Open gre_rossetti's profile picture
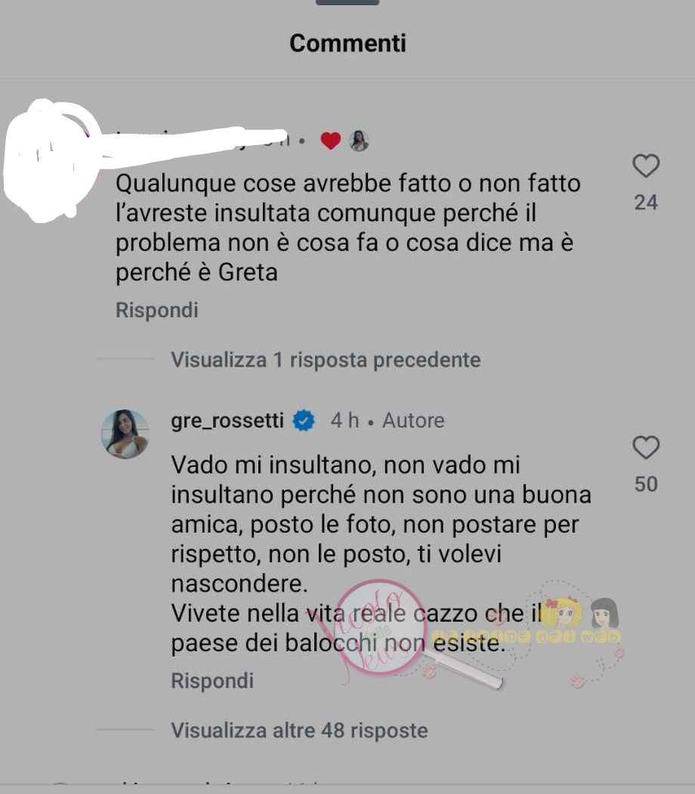 click(x=125, y=434)
